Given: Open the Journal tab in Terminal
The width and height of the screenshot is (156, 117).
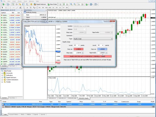Looking at the screenshot, I should (43, 114).
